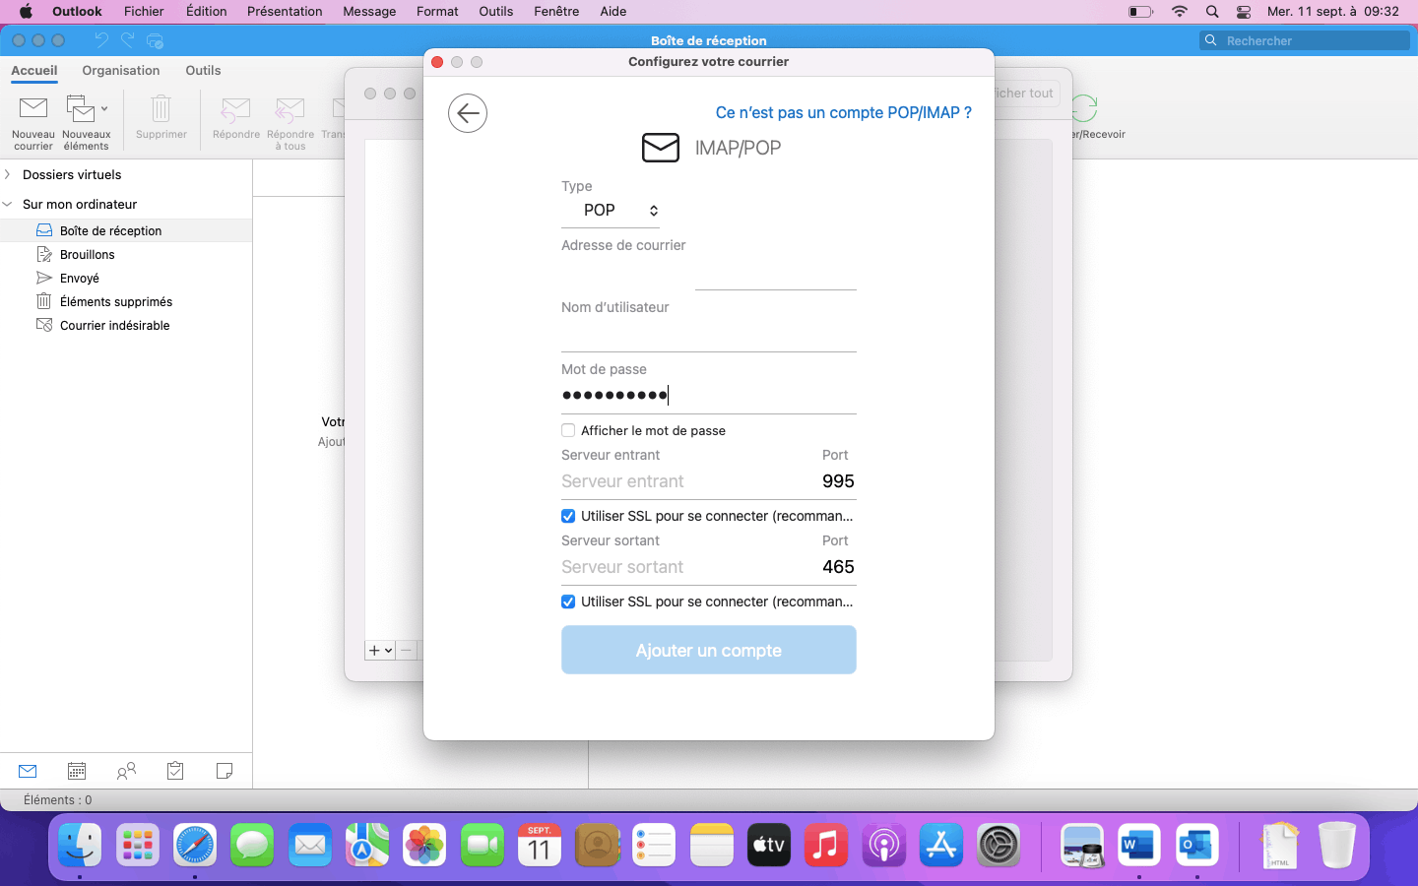Open the Format menu

tap(437, 12)
